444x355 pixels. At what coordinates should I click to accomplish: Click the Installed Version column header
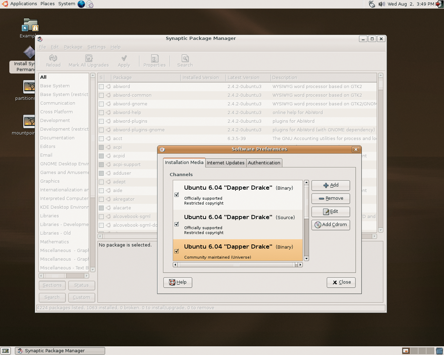(203, 78)
